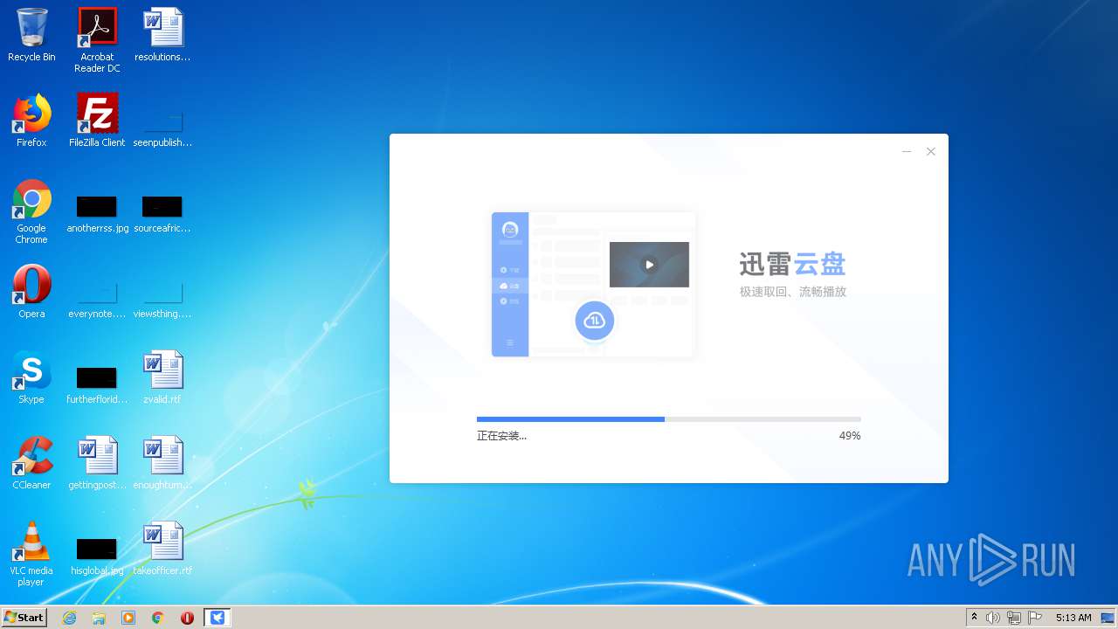Open Opera from the taskbar
The image size is (1118, 629).
pos(187,618)
